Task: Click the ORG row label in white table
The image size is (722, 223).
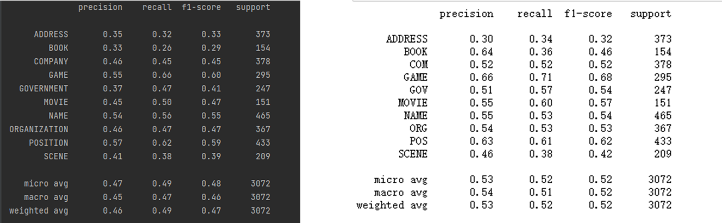Action: [x=418, y=128]
